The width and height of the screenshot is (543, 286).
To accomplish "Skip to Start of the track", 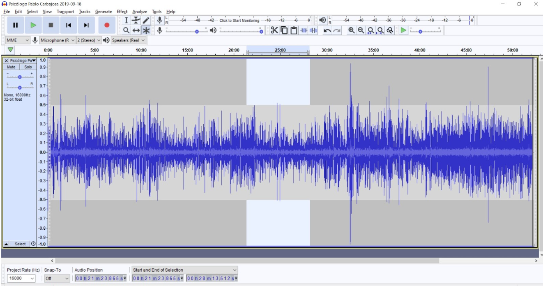I will tap(68, 25).
